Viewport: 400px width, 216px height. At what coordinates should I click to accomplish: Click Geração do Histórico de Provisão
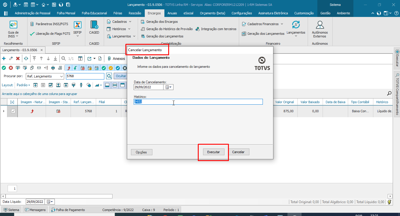click(167, 29)
